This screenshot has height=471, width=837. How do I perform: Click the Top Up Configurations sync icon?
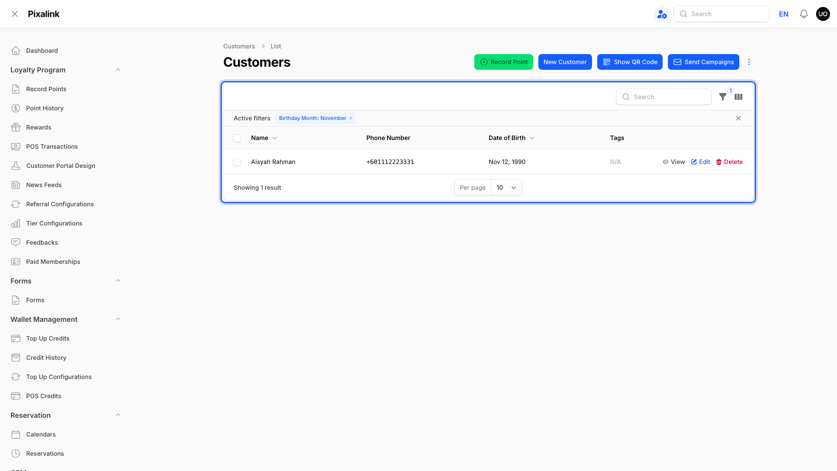point(16,377)
